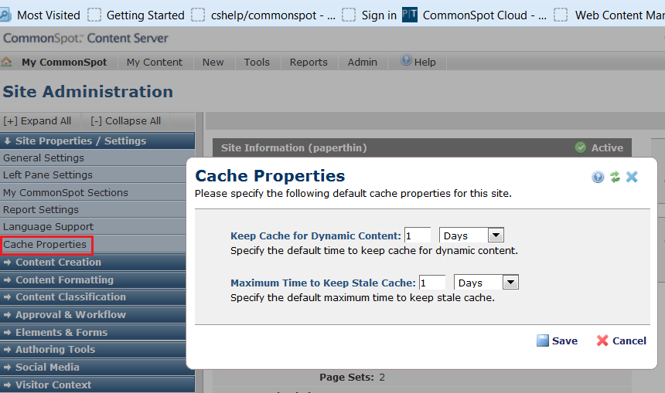This screenshot has width=665, height=393.
Task: Open the Sign in bookmark
Action: tap(379, 15)
